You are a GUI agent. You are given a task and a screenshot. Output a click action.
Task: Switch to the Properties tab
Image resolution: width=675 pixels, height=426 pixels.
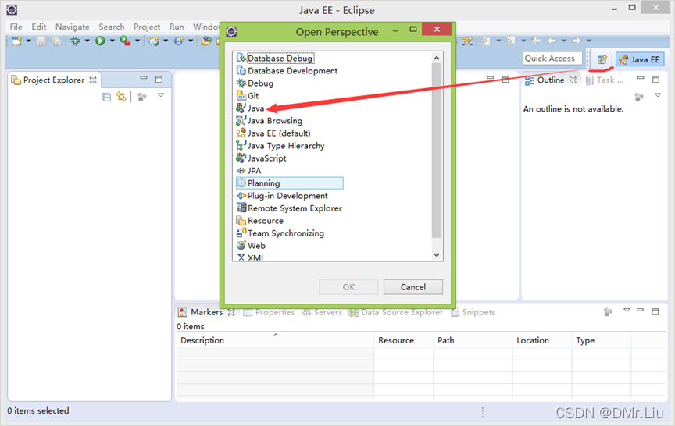coord(269,312)
